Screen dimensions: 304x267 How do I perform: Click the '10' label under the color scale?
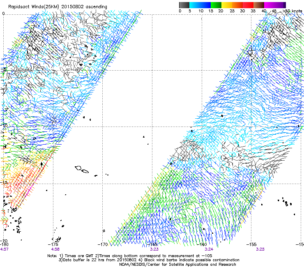201,11
